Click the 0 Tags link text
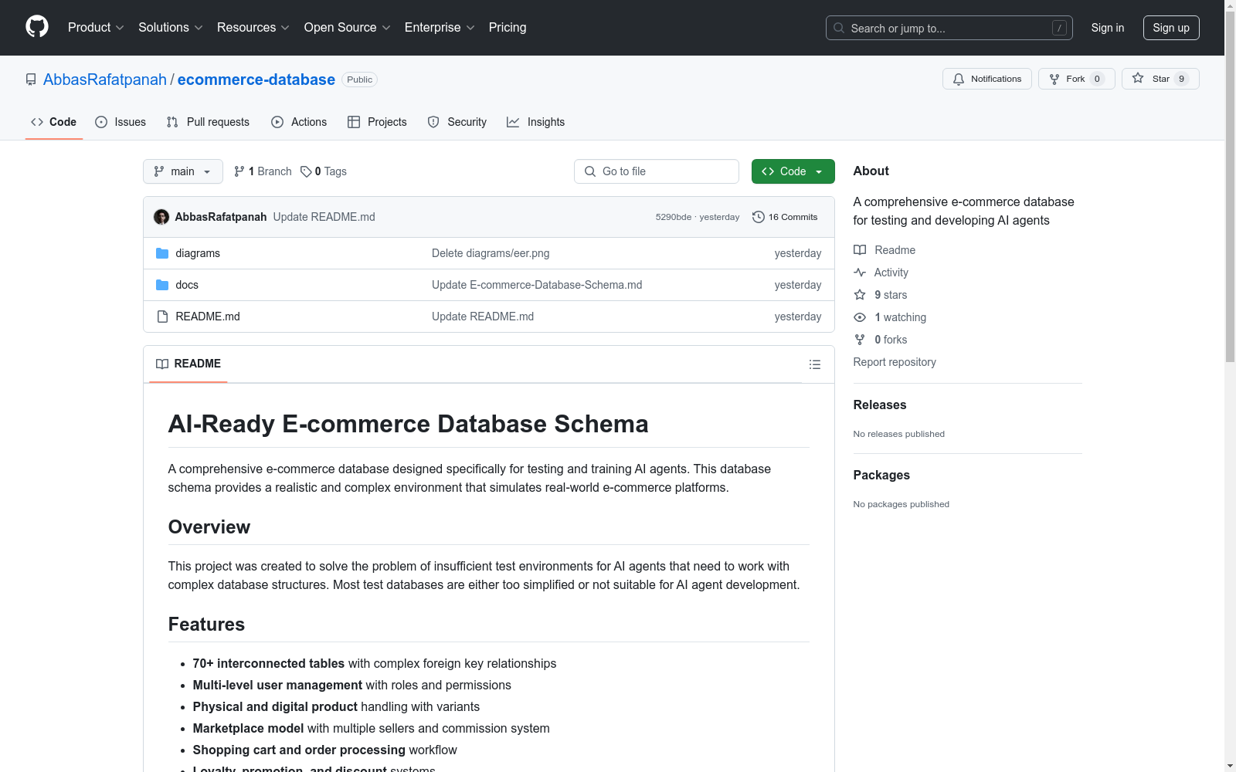The width and height of the screenshot is (1236, 772). pyautogui.click(x=331, y=171)
